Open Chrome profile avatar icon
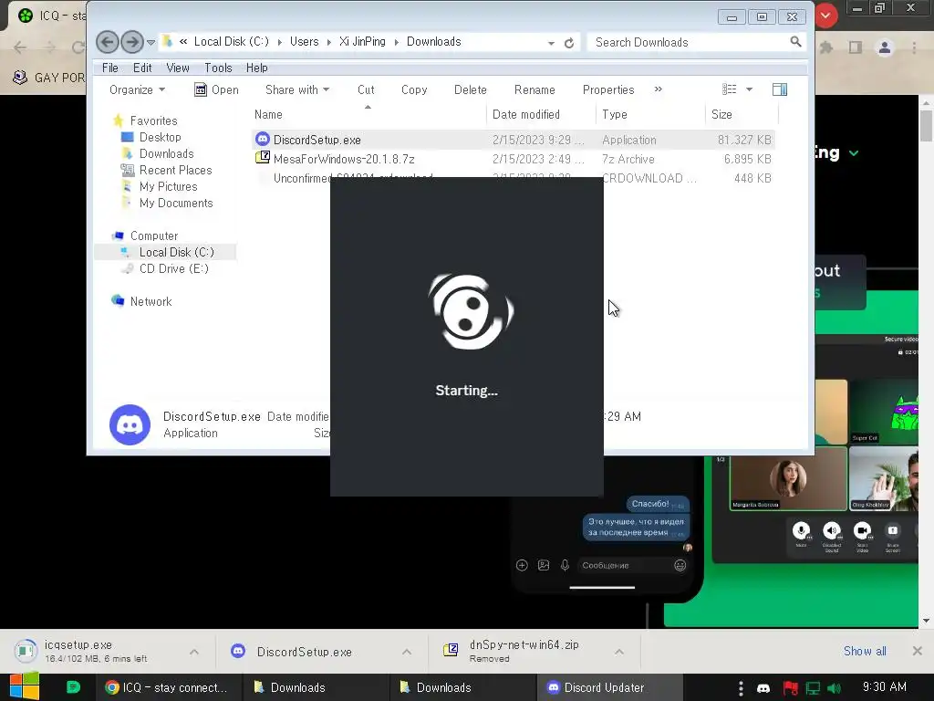Image resolution: width=934 pixels, height=701 pixels. coord(885,47)
